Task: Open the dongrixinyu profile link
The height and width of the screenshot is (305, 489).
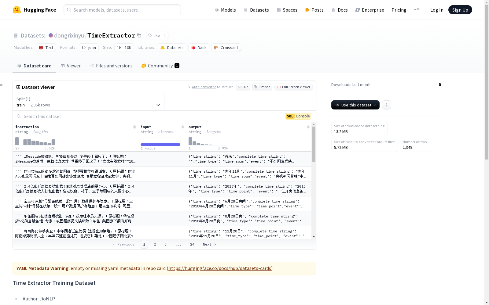Action: [x=69, y=35]
